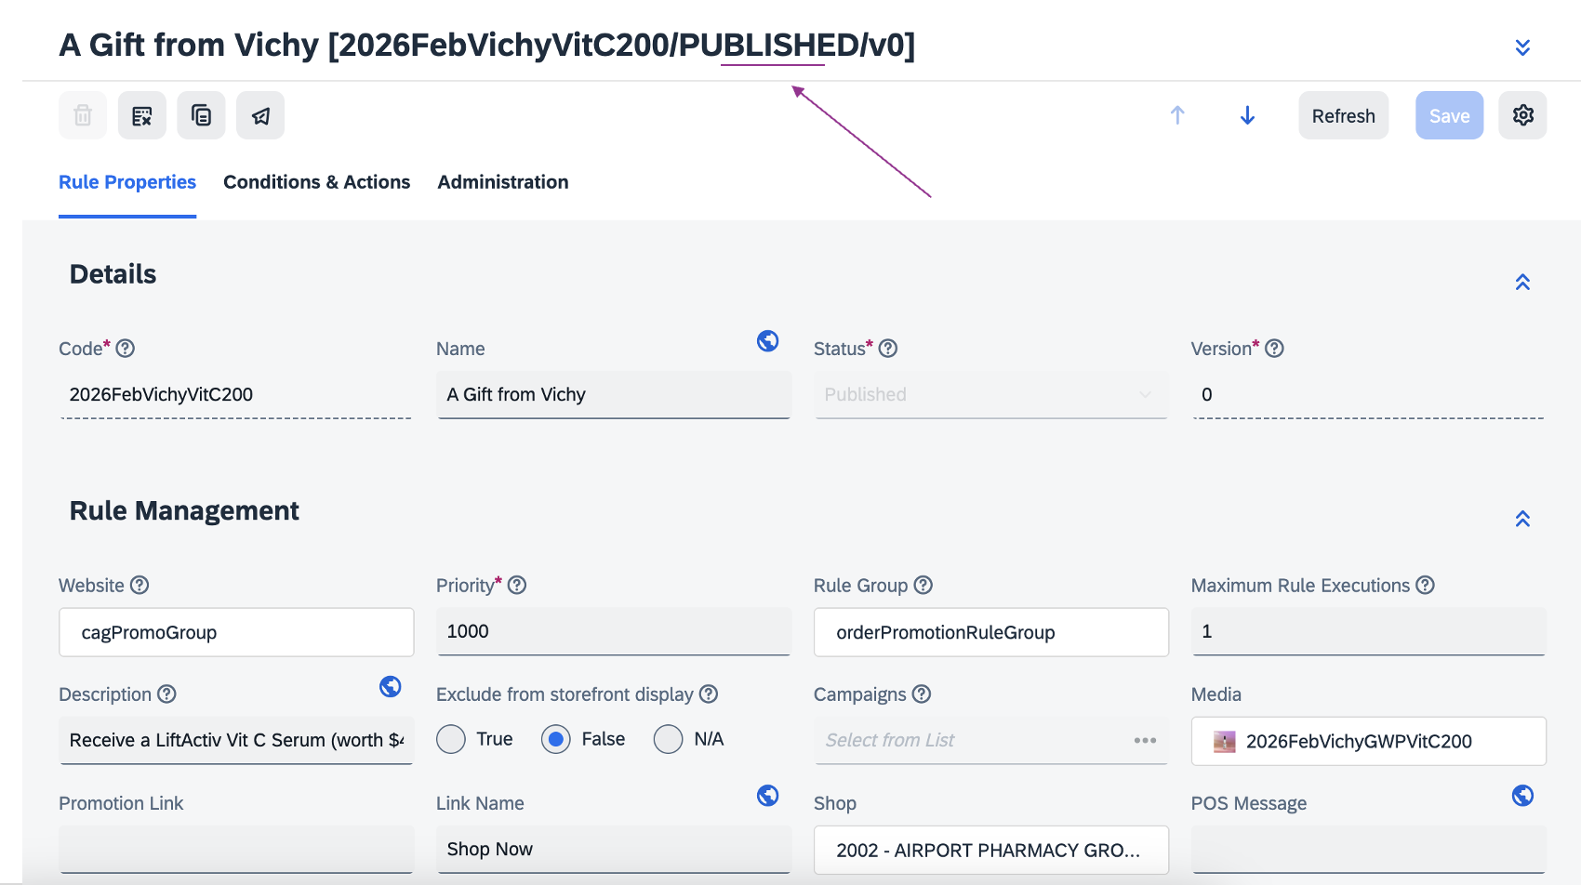Switch to Conditions & Actions tab

pyautogui.click(x=316, y=182)
